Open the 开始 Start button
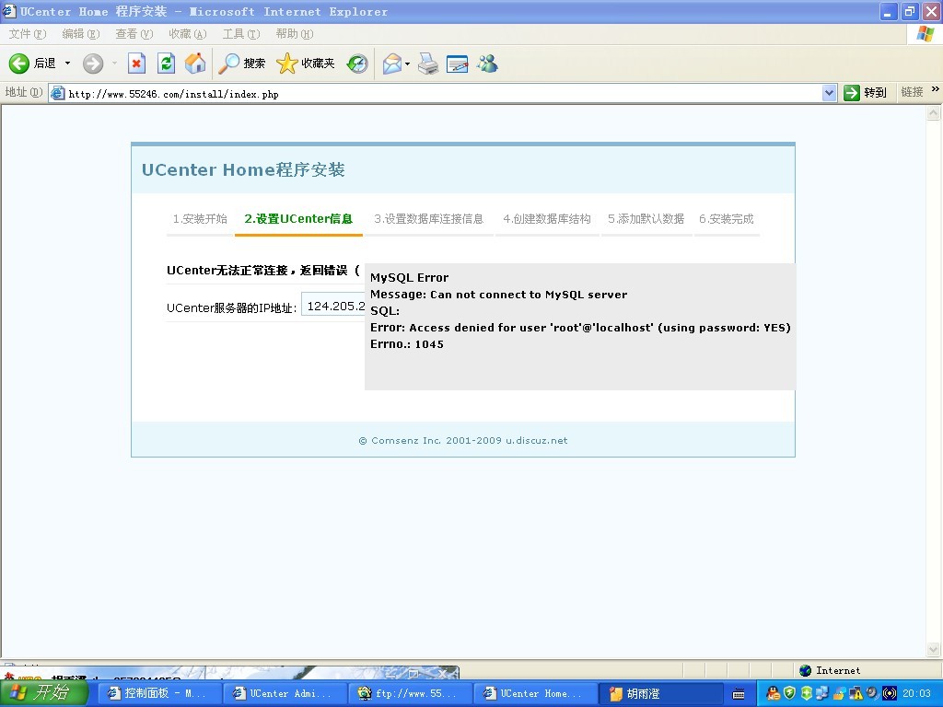 tap(44, 693)
